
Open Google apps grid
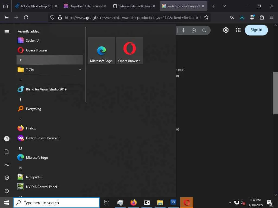[x=238, y=30]
